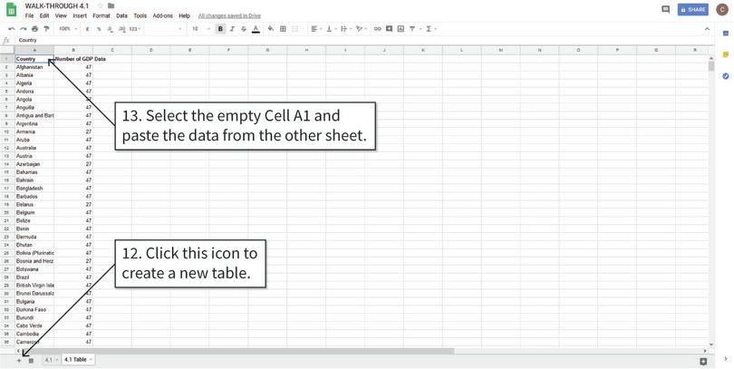Star the WALK-THROUGH 4.1 document
The width and height of the screenshot is (734, 369).
point(101,5)
